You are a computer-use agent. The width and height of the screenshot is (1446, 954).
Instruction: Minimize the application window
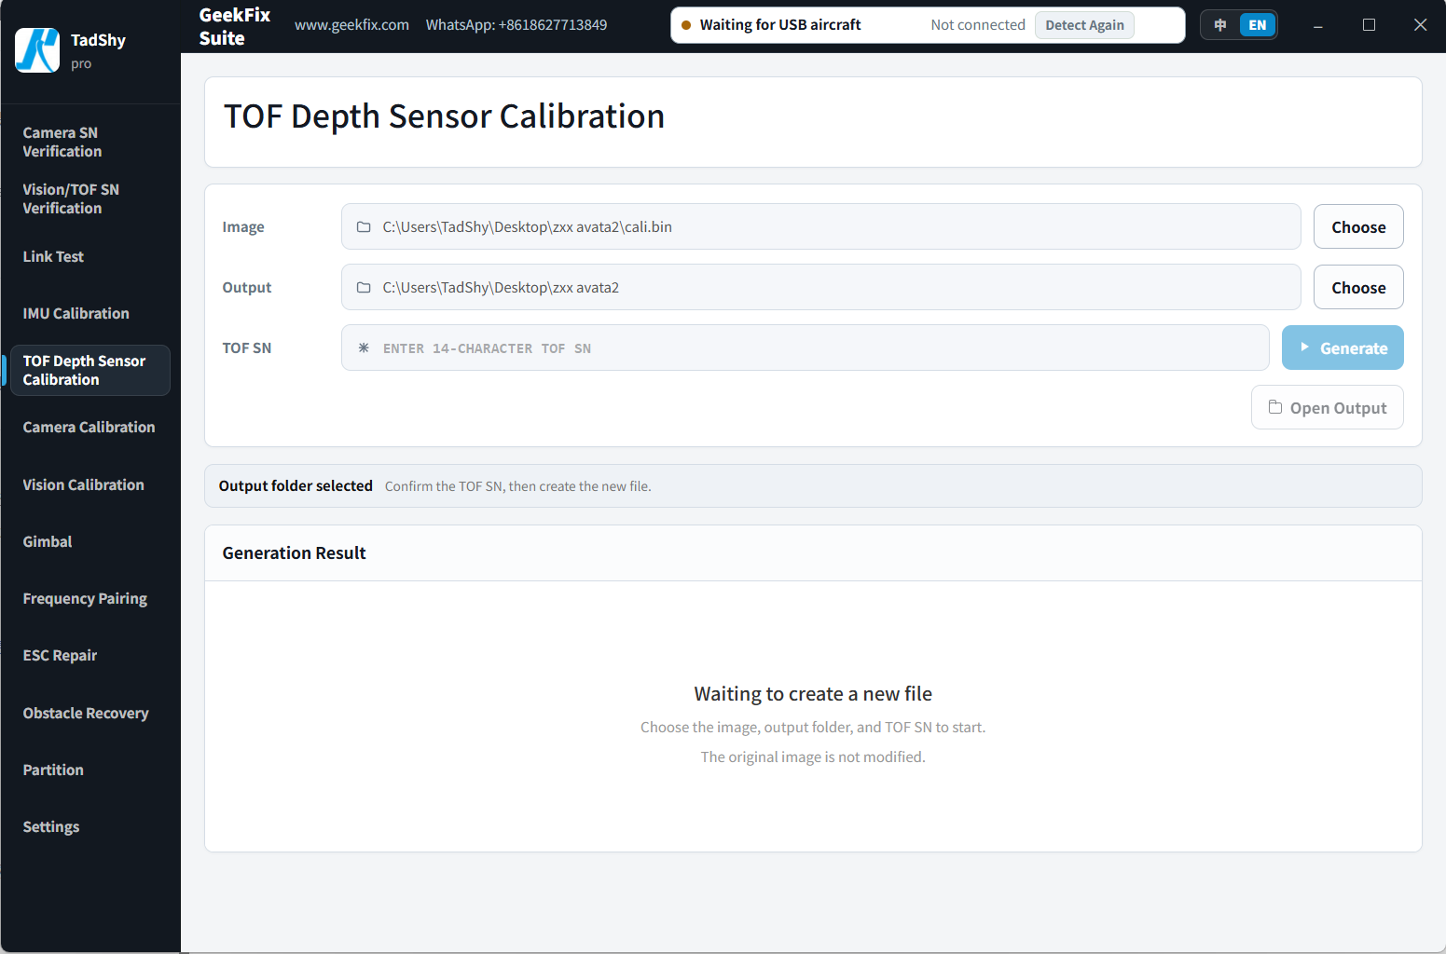click(1317, 25)
